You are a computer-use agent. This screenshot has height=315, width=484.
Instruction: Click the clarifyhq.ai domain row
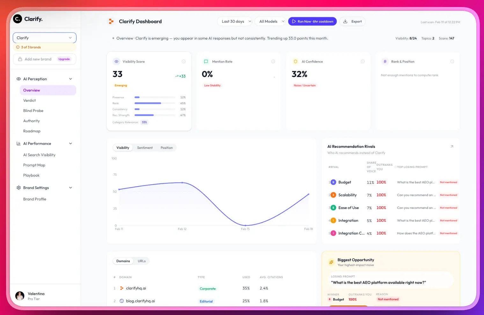point(211,288)
